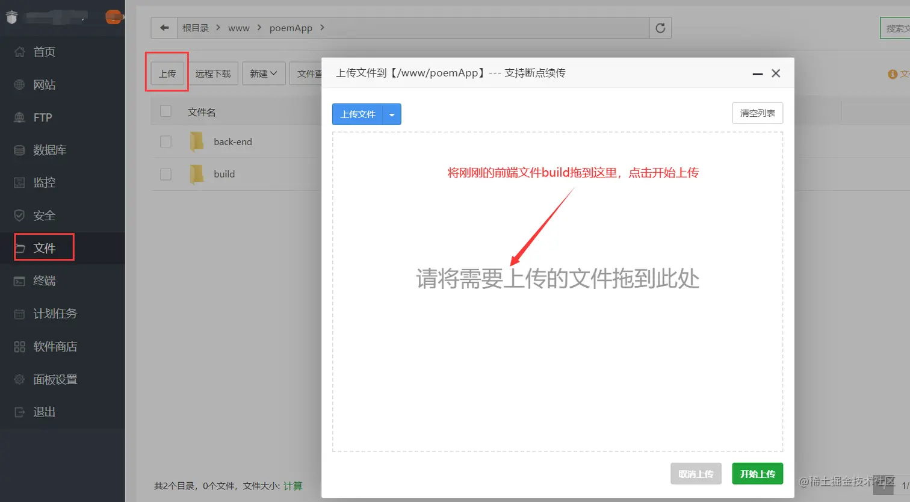This screenshot has width=910, height=502.
Task: Click the shield icon beside 安全
Action: [19, 215]
